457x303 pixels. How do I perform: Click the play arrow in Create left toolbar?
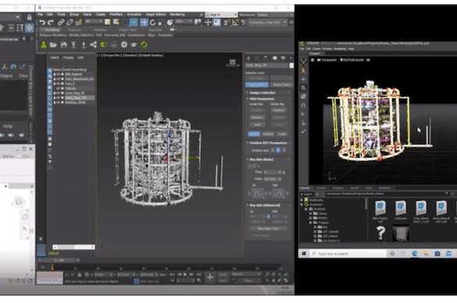click(304, 114)
